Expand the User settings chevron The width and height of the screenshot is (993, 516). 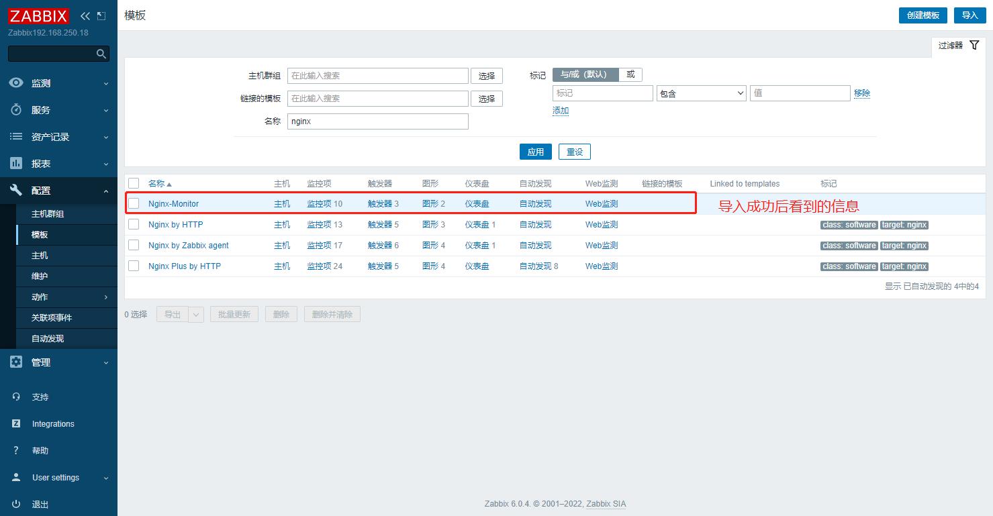click(106, 478)
